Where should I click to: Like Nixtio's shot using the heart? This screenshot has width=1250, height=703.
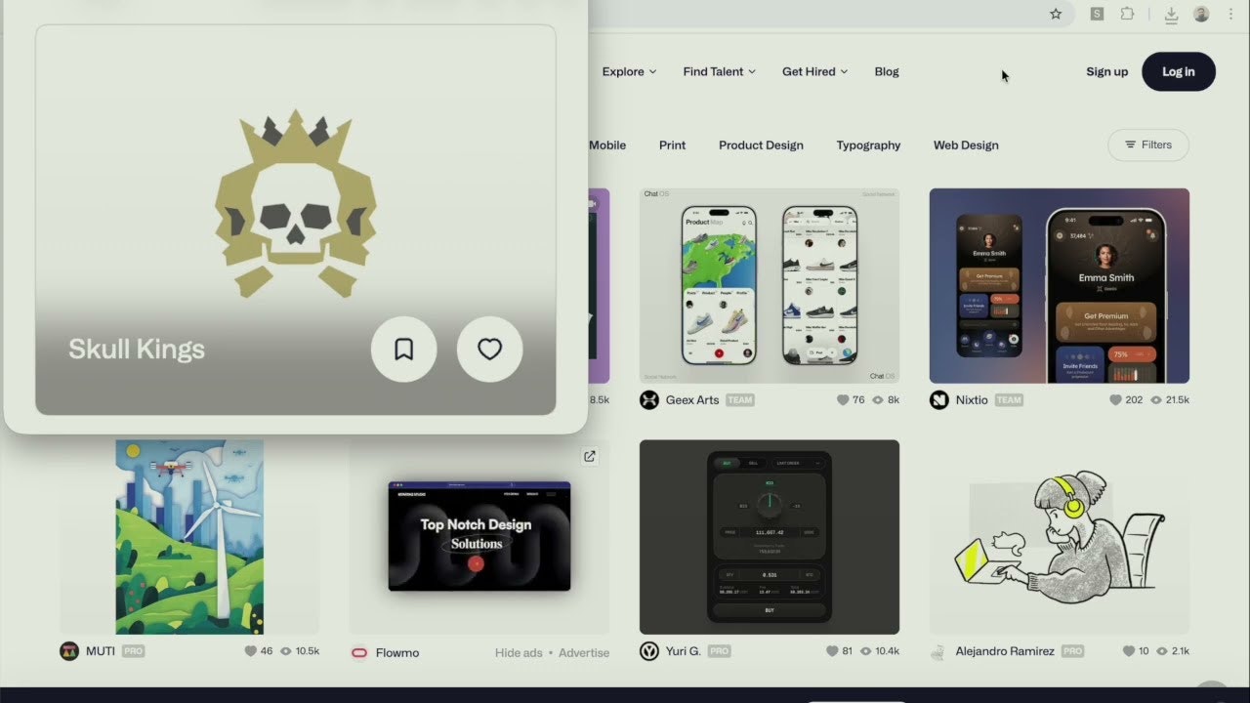1115,399
